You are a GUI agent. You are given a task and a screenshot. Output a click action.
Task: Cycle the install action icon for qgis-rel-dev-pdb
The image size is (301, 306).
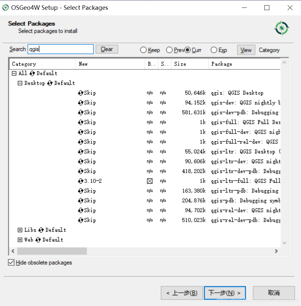(x=81, y=220)
